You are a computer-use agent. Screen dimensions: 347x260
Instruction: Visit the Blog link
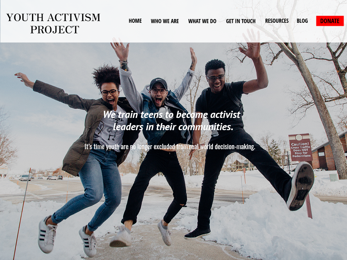[302, 21]
